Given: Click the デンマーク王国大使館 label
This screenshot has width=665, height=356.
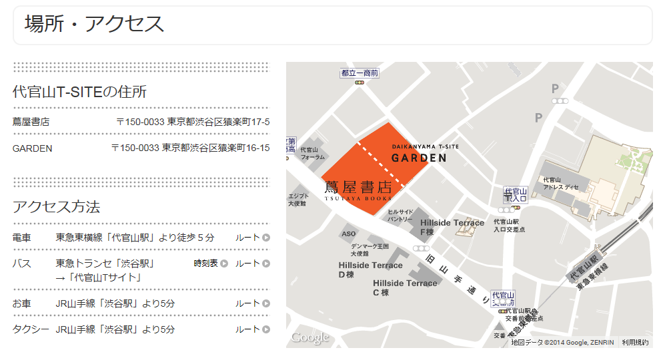Looking at the screenshot, I should 370,250.
